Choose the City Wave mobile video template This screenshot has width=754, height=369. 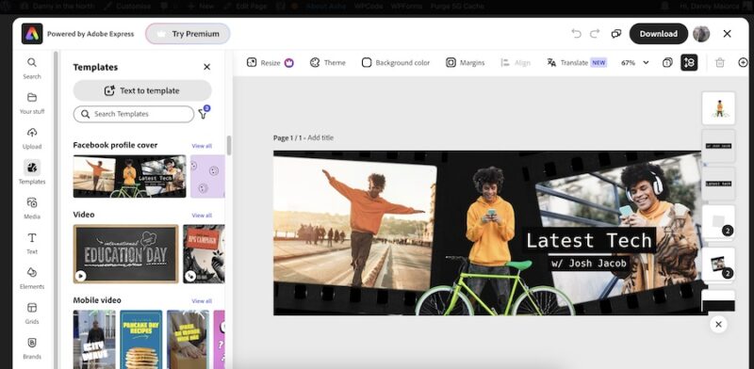[x=94, y=339]
